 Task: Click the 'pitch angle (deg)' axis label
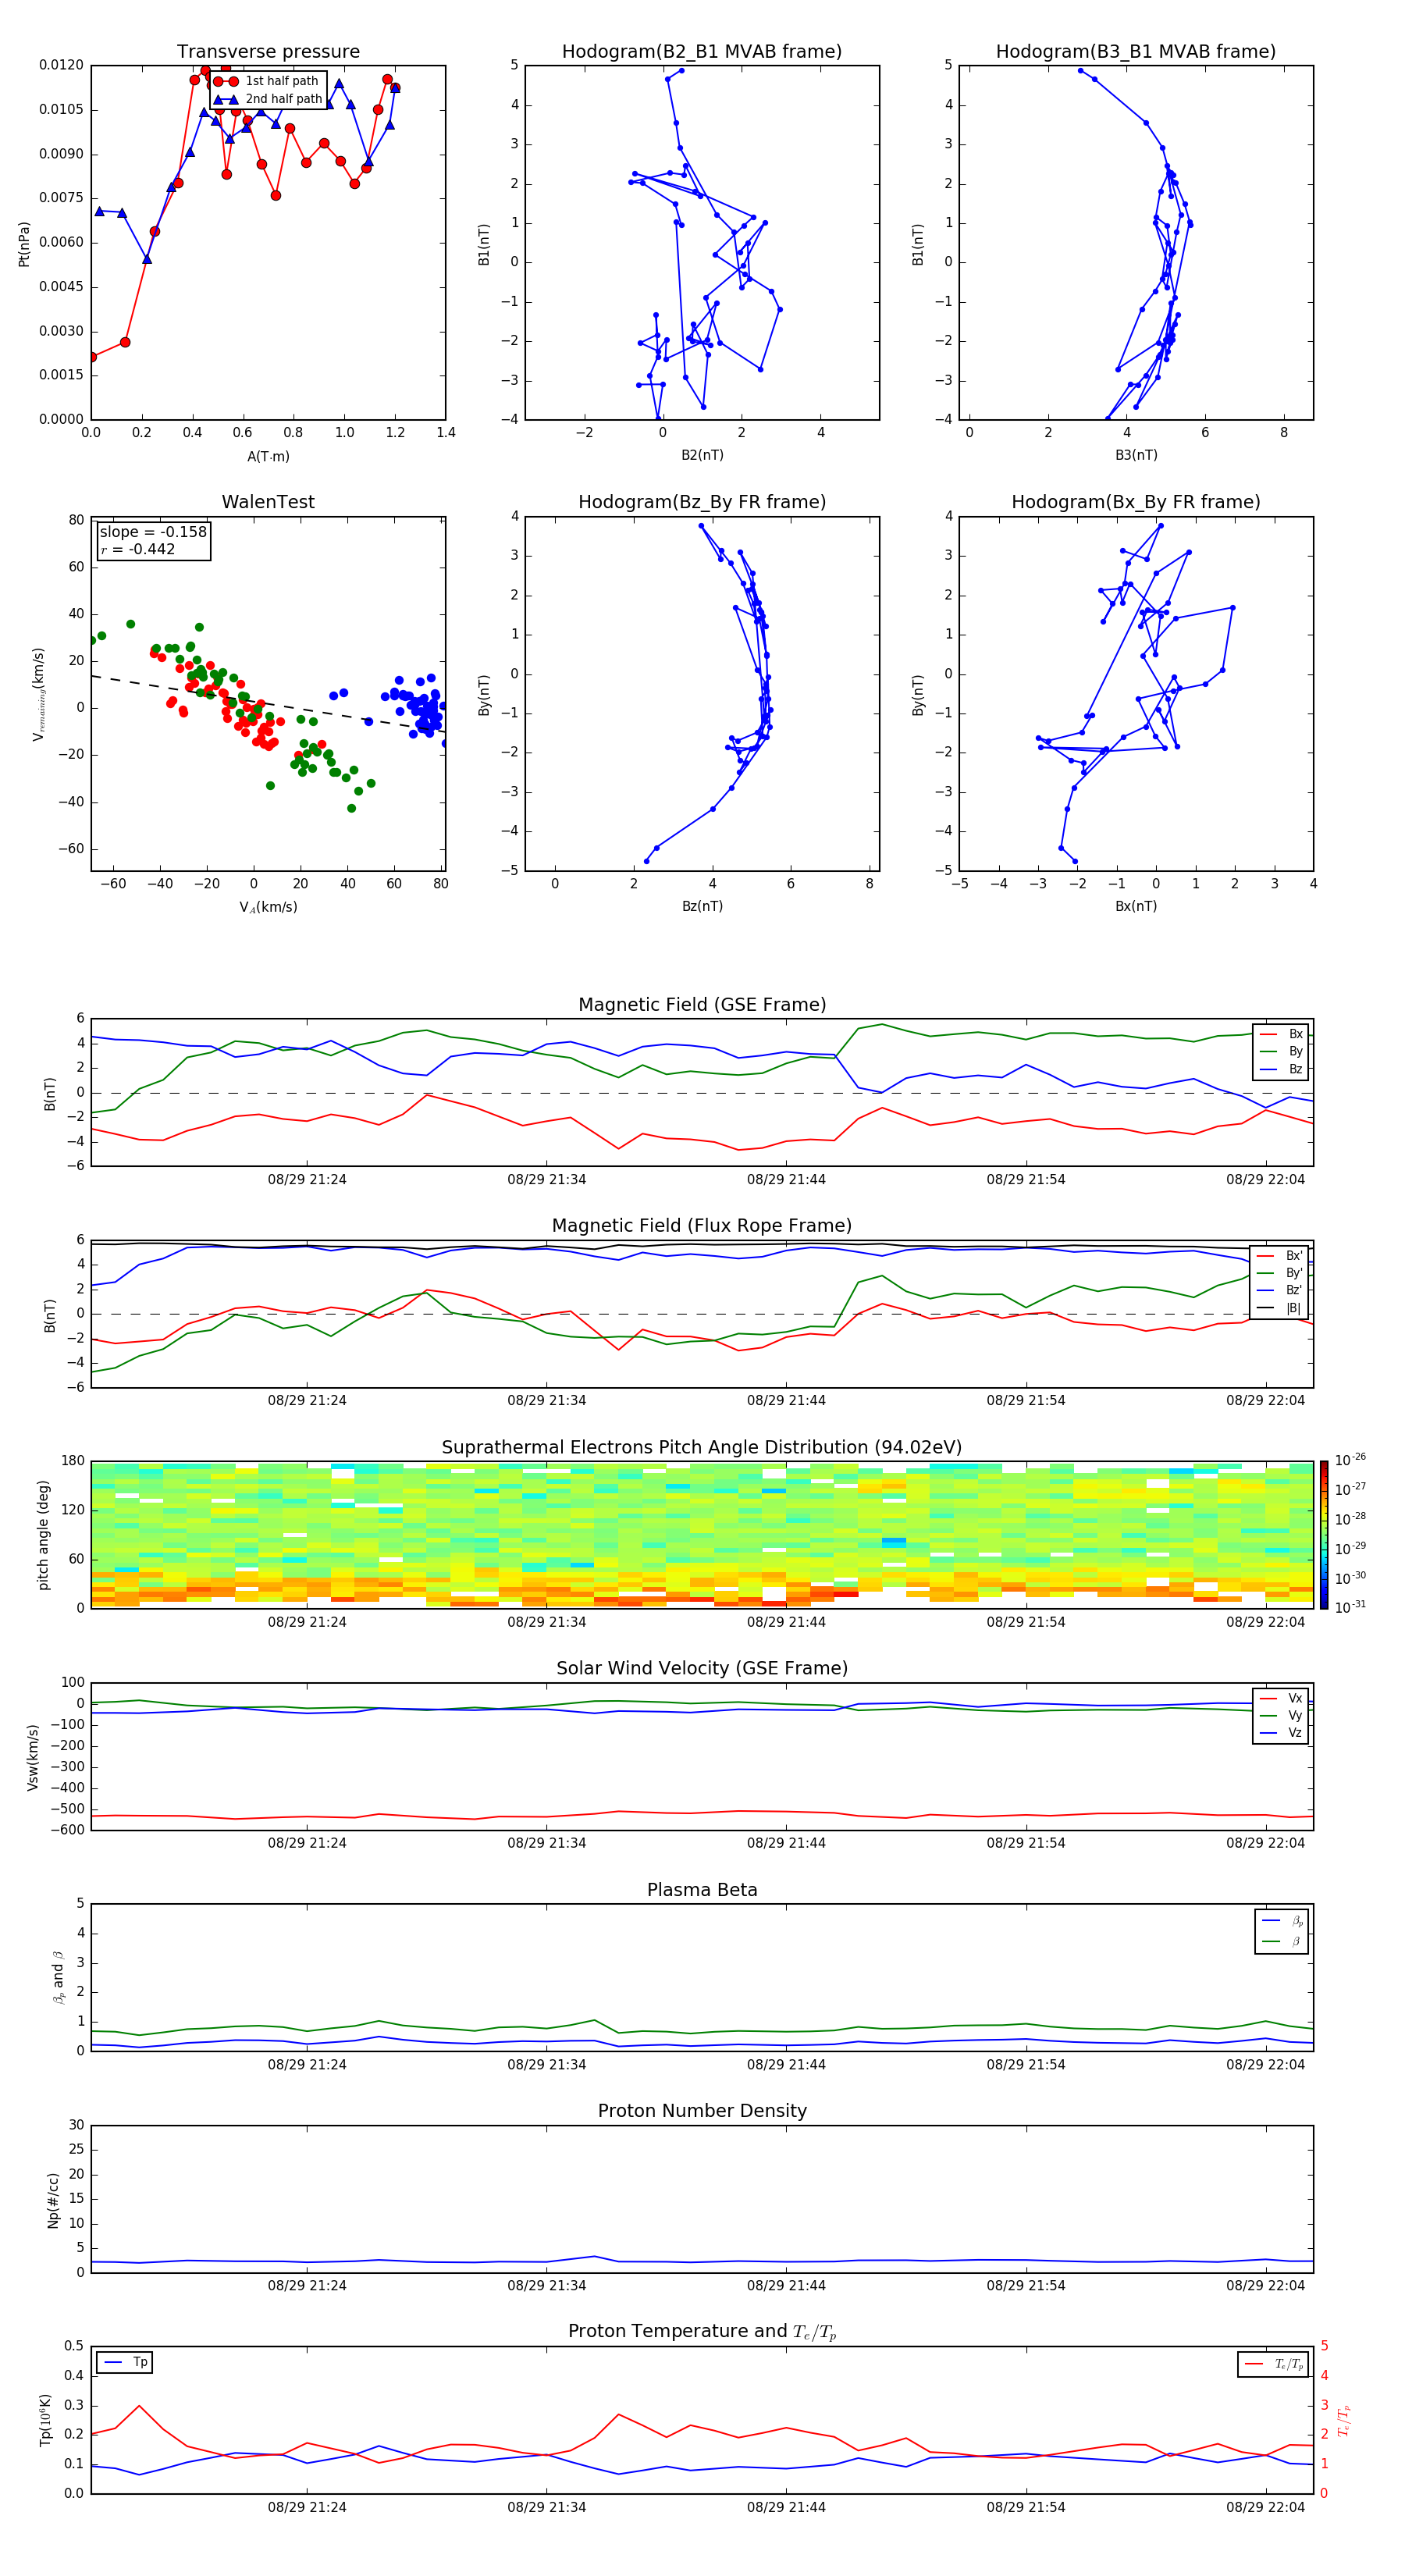[43, 1535]
